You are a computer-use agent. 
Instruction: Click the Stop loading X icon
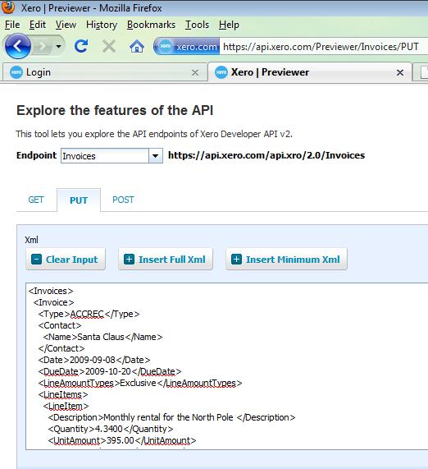point(109,46)
